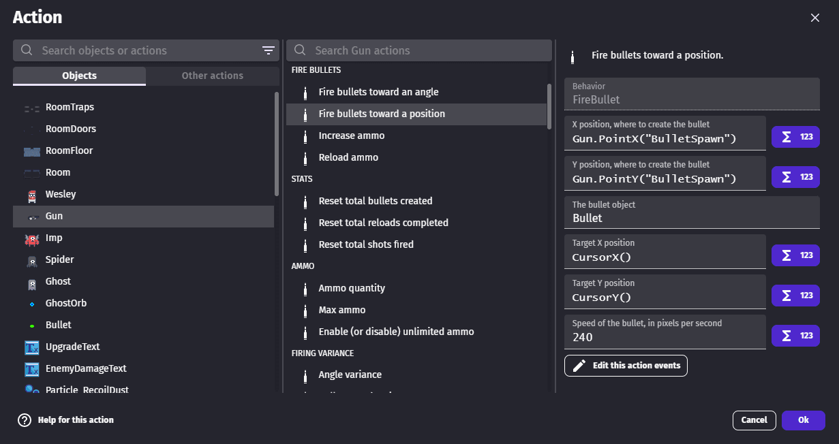Click the help question mark icon
839x444 pixels.
(25, 420)
